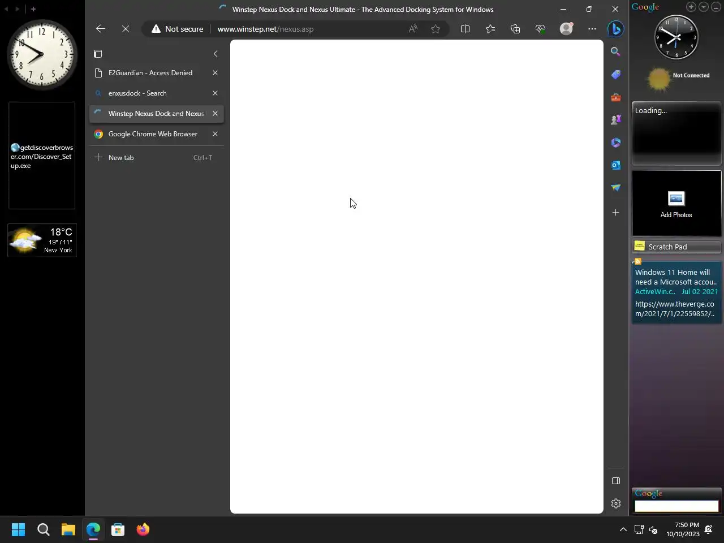Screen dimensions: 724x543
Task: Click the RSS feed icon
Action: [x=638, y=261]
